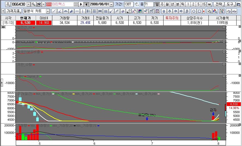Click the blue 29.49% volume ratio cell
Screen dimensions: 242x146
(85, 23)
